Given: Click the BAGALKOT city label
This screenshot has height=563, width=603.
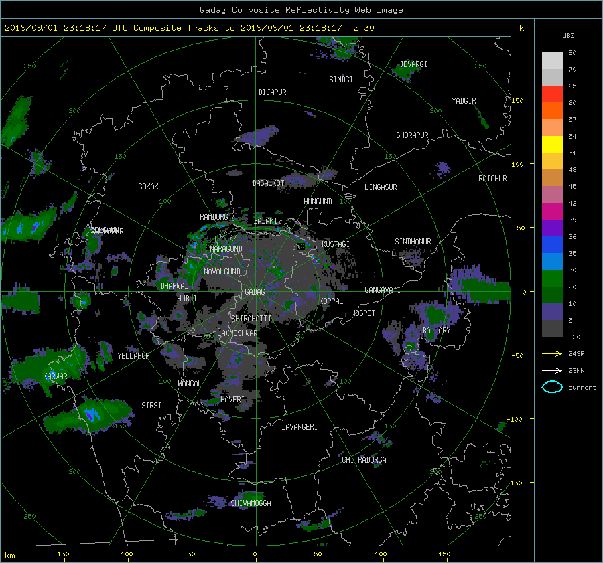Looking at the screenshot, I should point(268,183).
